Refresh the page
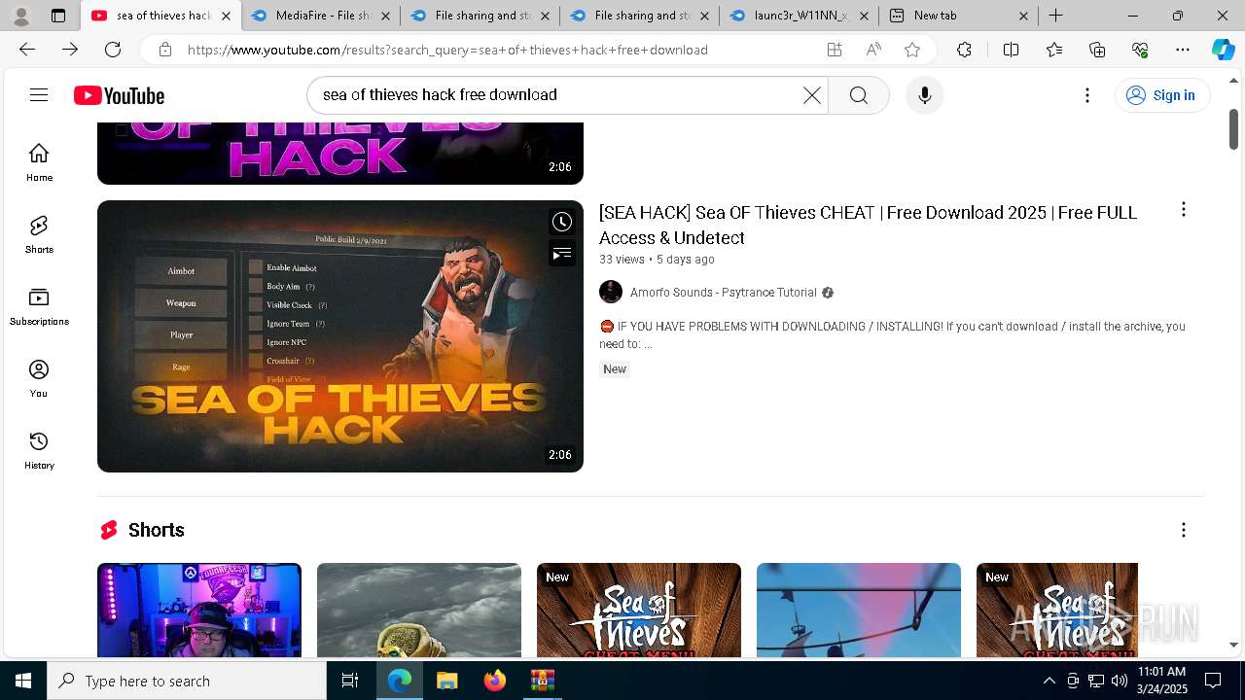This screenshot has width=1245, height=700. (113, 50)
